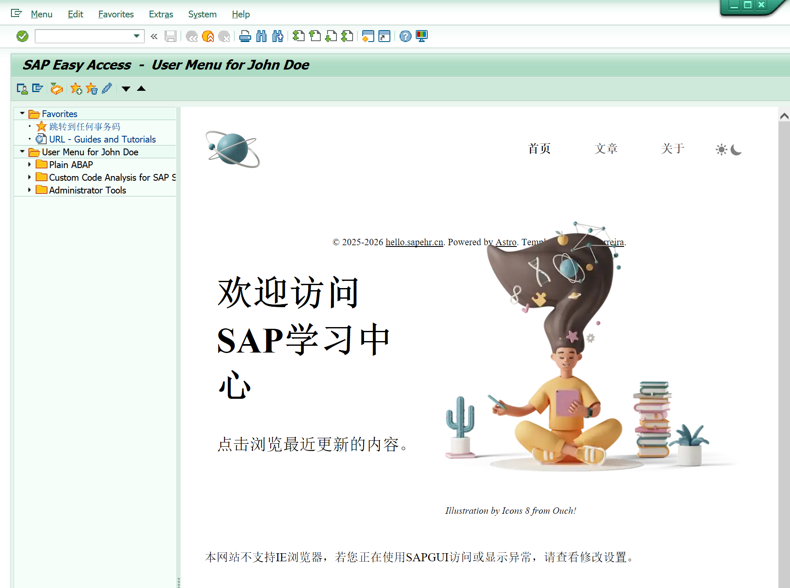Collapse the User Menu for John Doe node
Viewport: 790px width, 588px height.
22,152
